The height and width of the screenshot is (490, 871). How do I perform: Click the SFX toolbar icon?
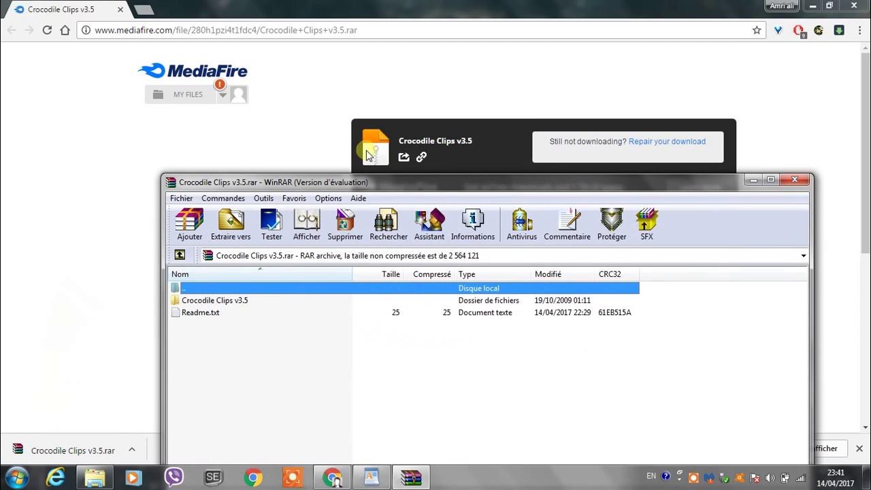coord(646,225)
